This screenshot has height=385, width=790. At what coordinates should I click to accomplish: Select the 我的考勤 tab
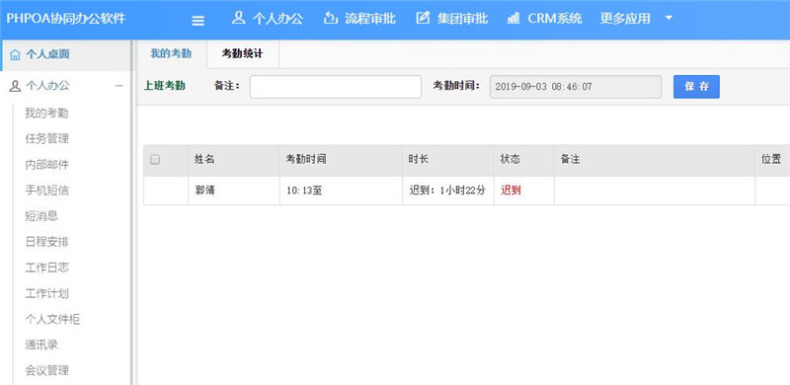click(x=171, y=54)
